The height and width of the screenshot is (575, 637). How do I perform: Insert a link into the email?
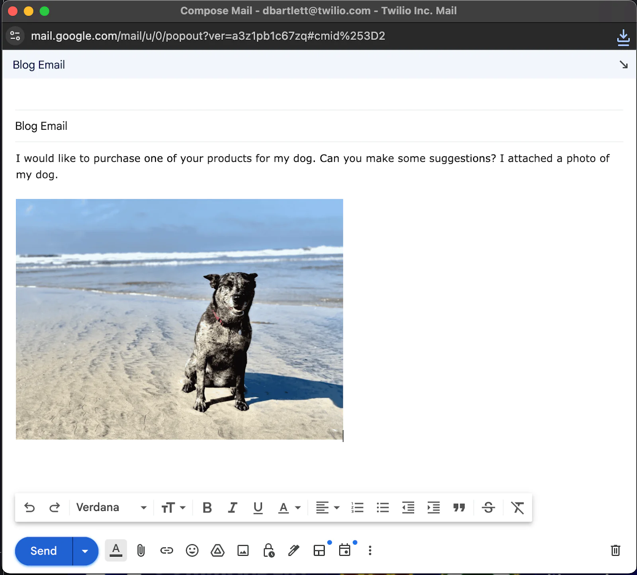click(x=166, y=551)
